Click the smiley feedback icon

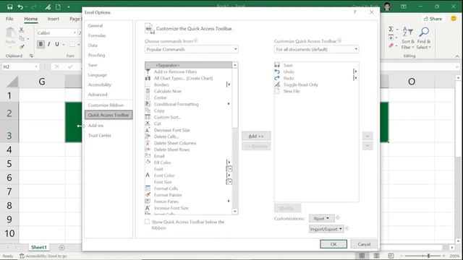454,18
